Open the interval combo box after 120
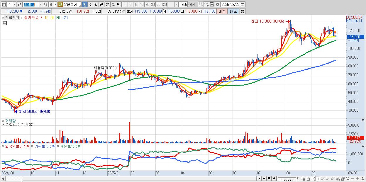Screen dimensions: 366x182 (x=173, y=4)
